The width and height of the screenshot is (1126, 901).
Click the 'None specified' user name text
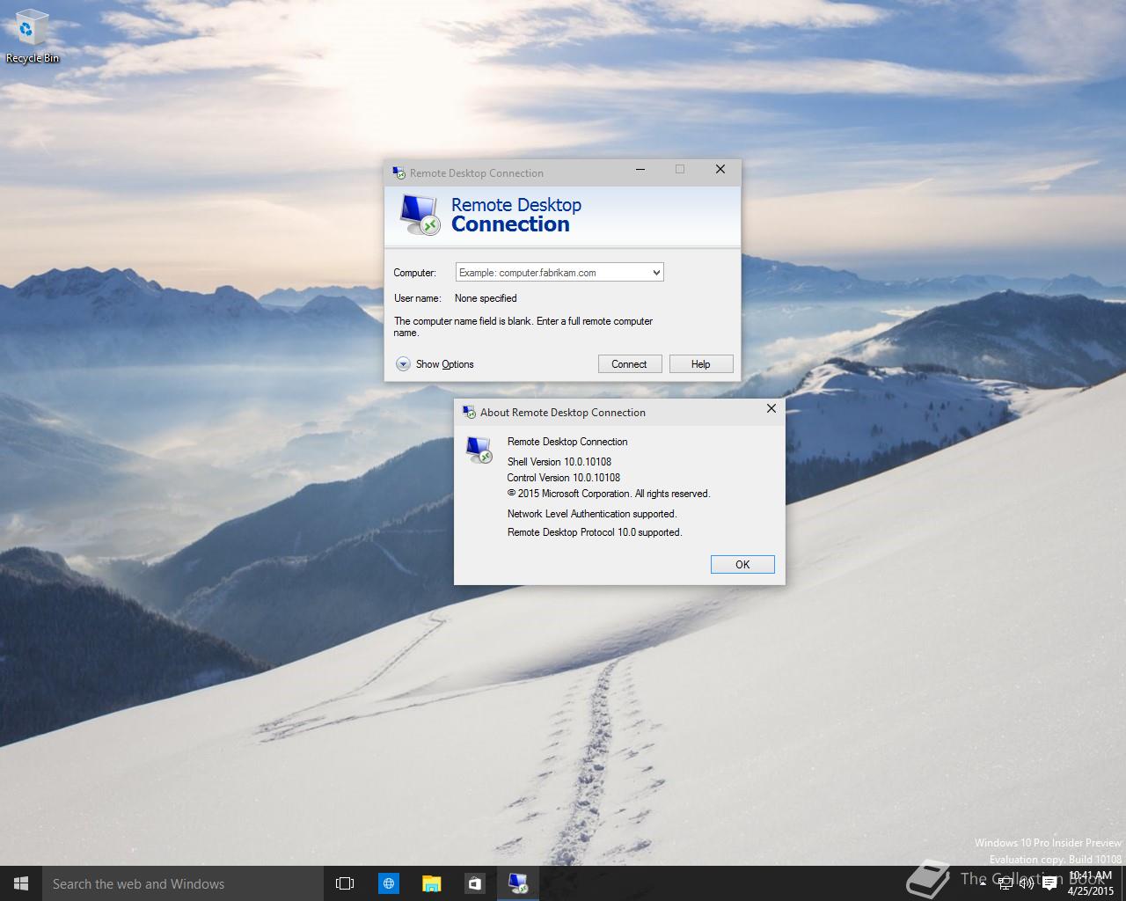(486, 298)
